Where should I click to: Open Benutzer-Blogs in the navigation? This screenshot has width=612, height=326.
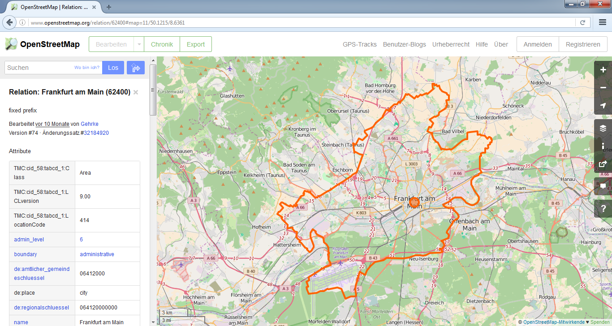(405, 44)
